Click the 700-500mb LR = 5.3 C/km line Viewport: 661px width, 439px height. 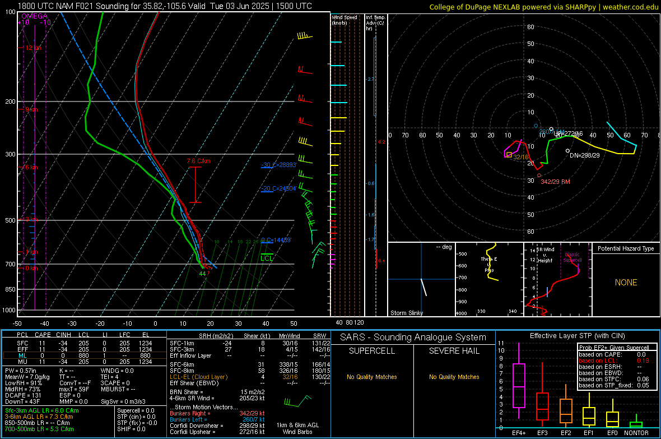click(x=39, y=429)
